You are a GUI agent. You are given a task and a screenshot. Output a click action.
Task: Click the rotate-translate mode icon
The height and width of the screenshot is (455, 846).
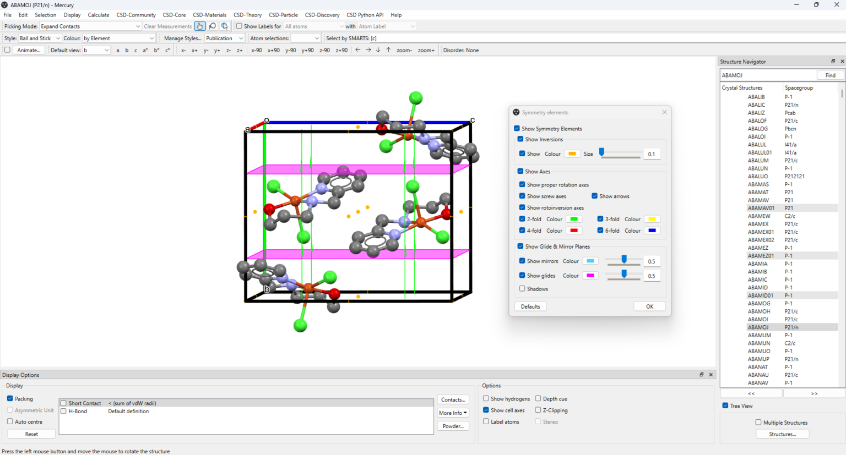tap(224, 26)
